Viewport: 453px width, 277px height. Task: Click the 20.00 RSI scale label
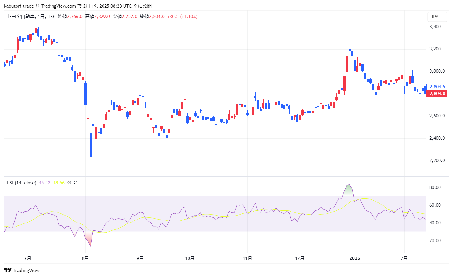click(x=435, y=241)
